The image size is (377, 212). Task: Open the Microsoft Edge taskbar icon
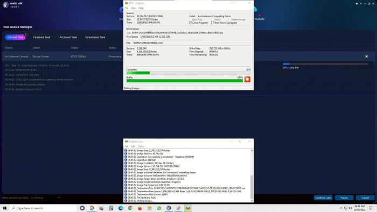[x=121, y=208]
